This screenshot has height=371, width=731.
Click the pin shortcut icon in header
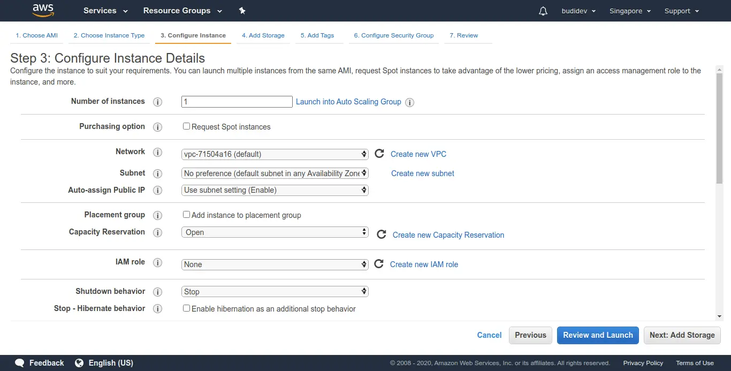[242, 11]
